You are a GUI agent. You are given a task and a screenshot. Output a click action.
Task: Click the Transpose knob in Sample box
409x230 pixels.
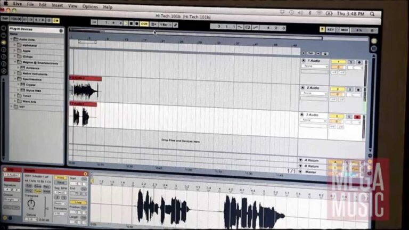[31, 203]
